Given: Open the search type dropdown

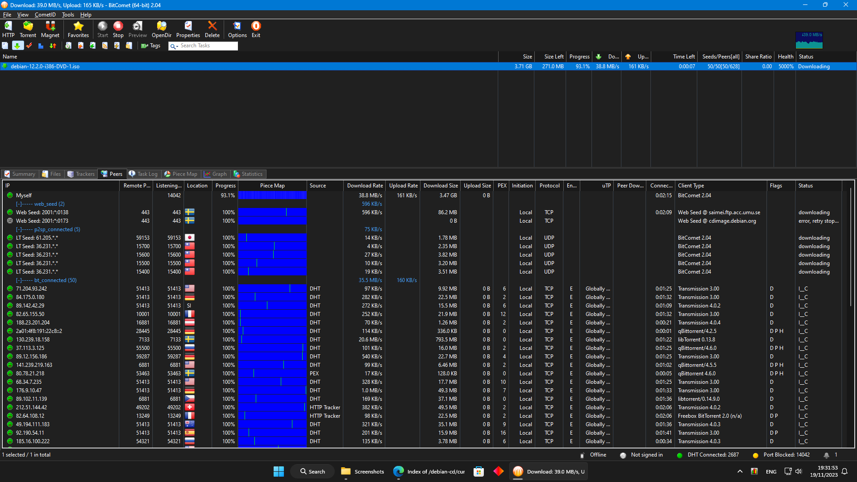Looking at the screenshot, I should pyautogui.click(x=174, y=46).
